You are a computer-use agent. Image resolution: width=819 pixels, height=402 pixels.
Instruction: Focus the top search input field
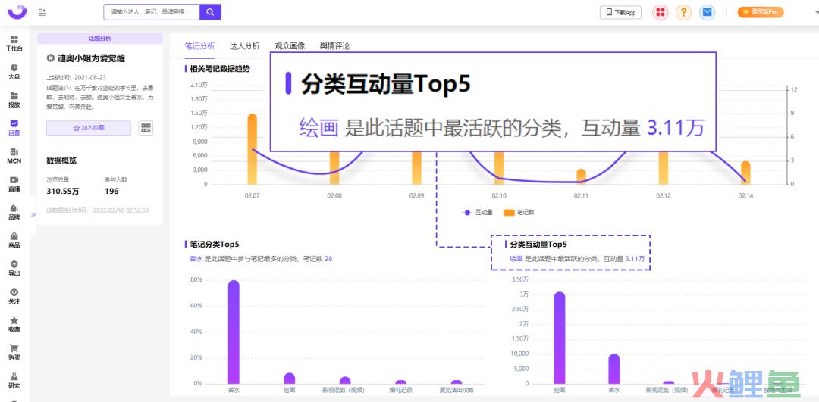click(x=152, y=12)
